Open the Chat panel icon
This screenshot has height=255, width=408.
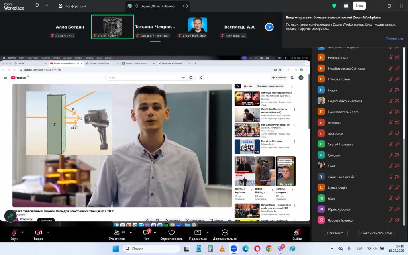[x=146, y=233]
